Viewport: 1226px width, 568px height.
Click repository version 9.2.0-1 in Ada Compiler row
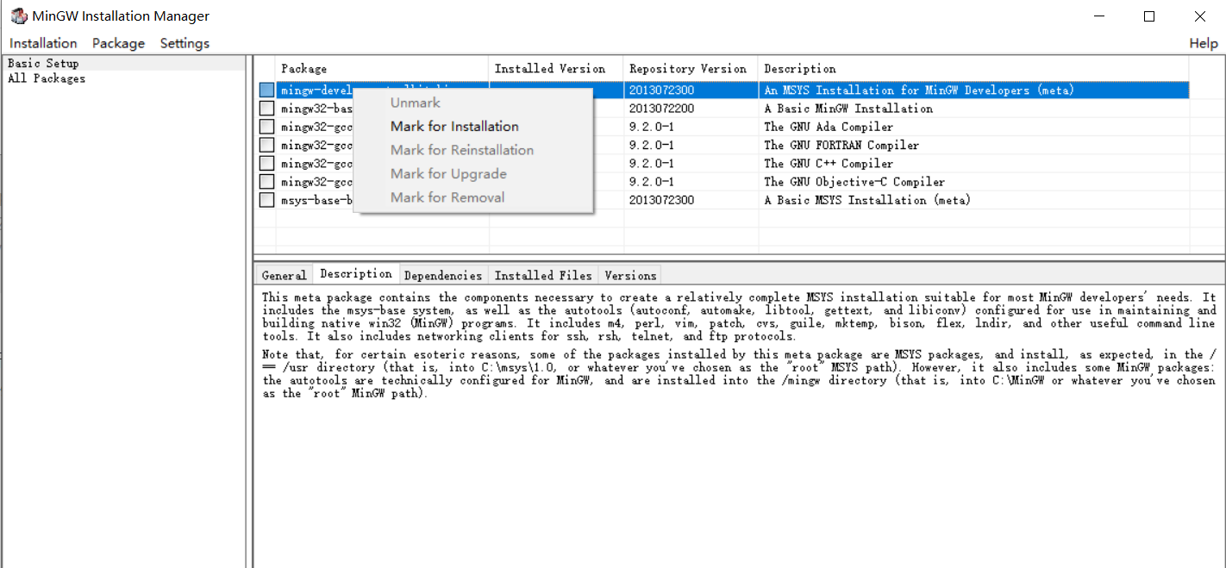652,127
